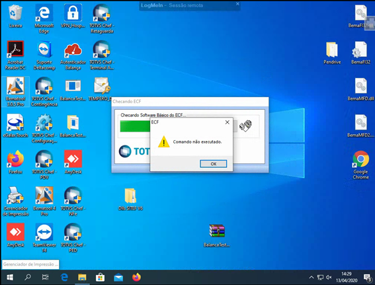This screenshot has height=285, width=375.
Task: Open network status tray icon
Action: (320, 277)
